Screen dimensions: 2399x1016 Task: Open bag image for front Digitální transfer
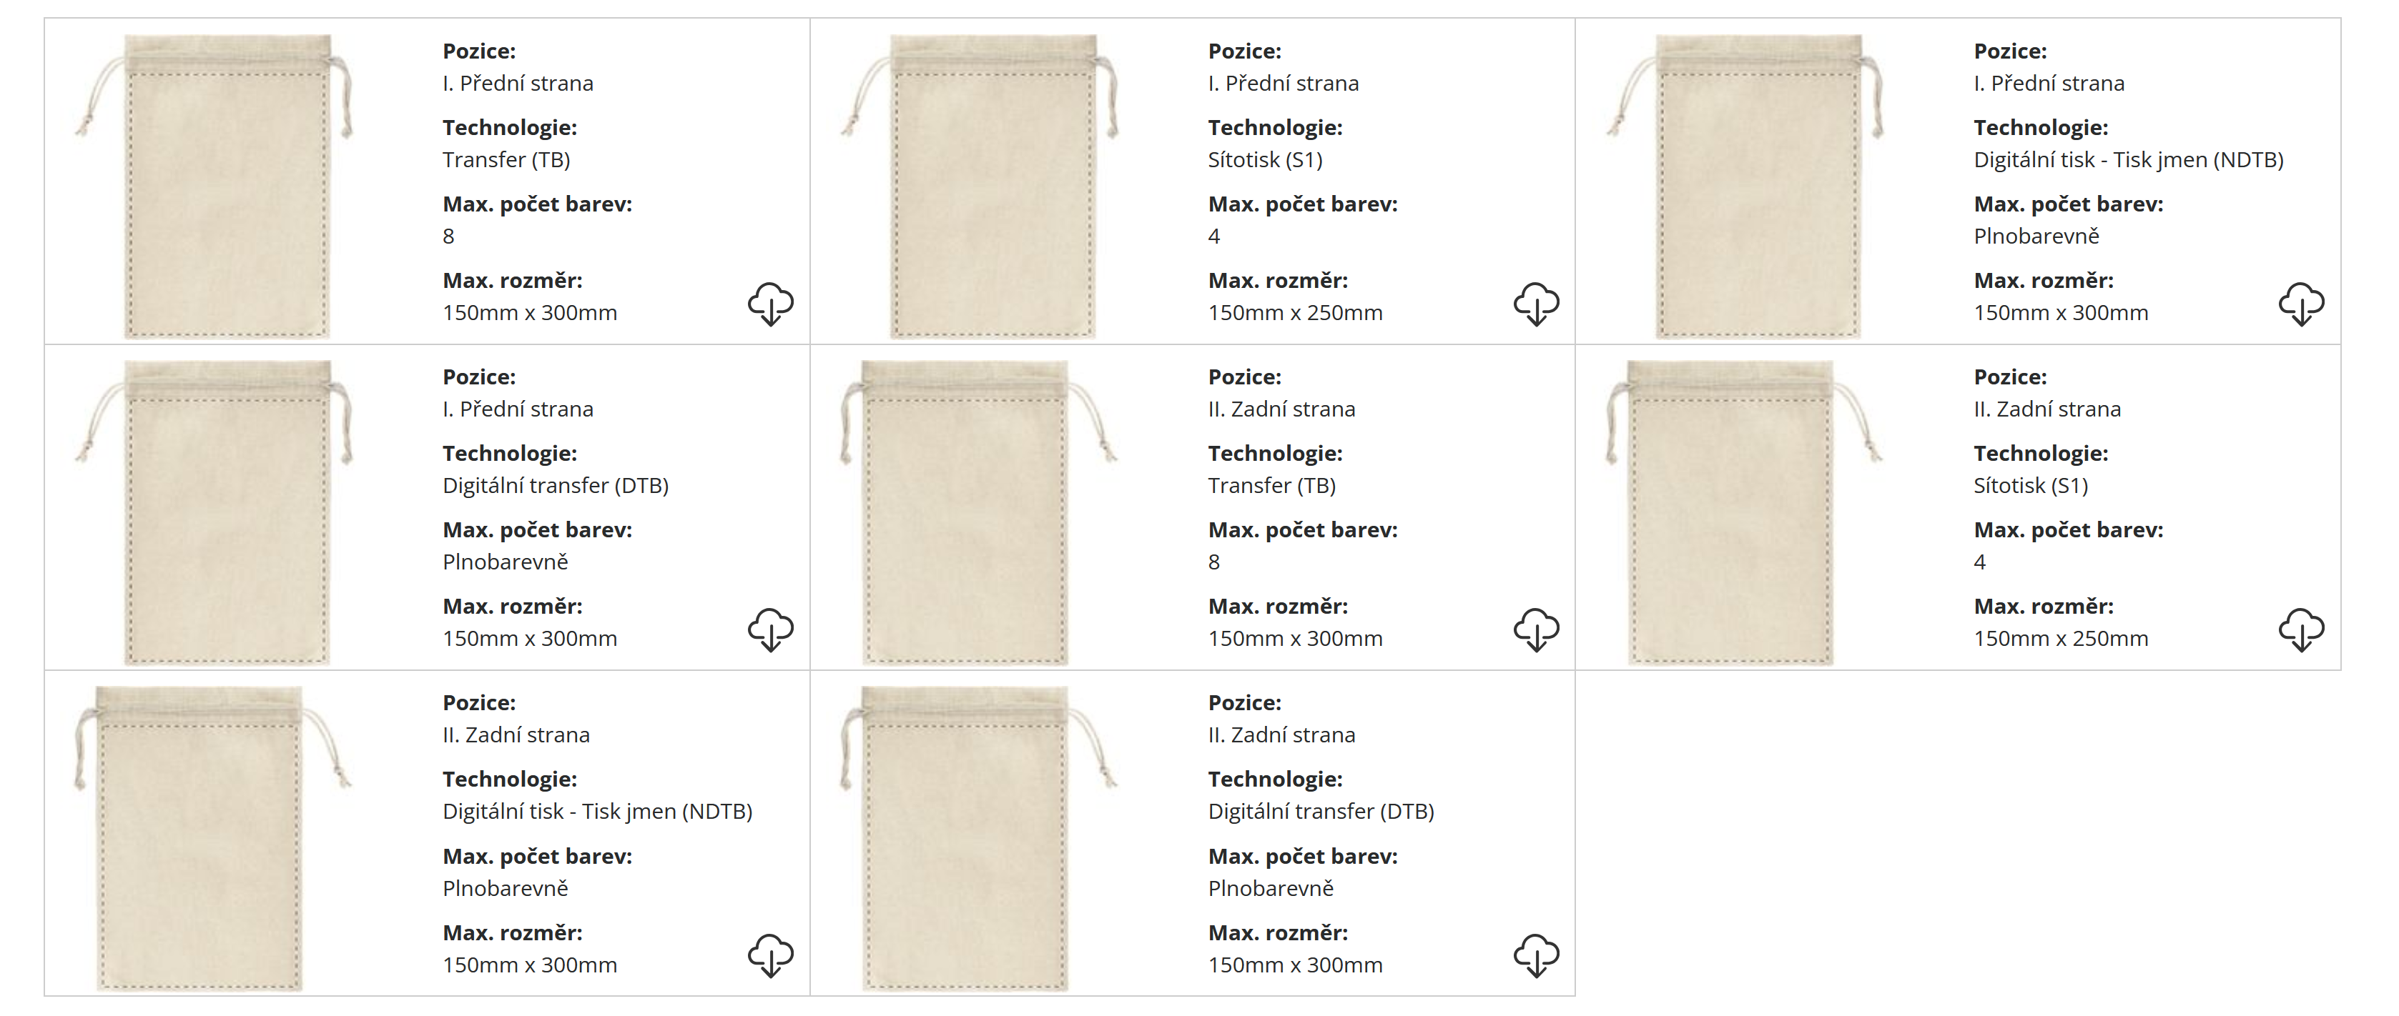click(x=226, y=512)
